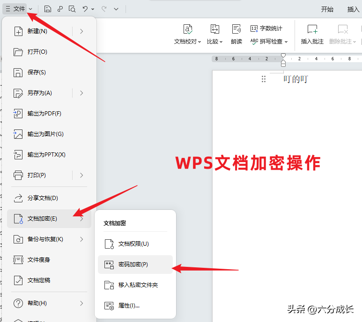Open print preview icon in quick toolbar
This screenshot has width=362, height=322.
[72, 9]
